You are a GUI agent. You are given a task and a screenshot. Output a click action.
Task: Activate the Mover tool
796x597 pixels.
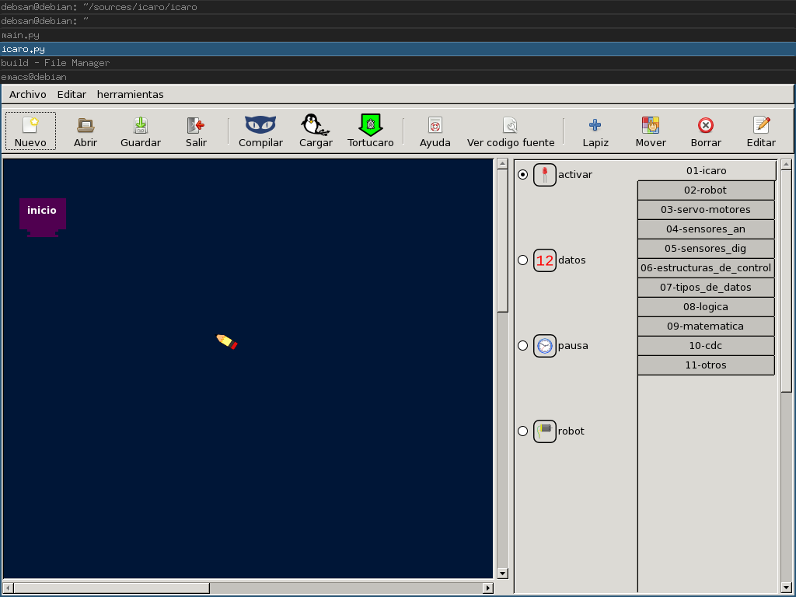[651, 131]
